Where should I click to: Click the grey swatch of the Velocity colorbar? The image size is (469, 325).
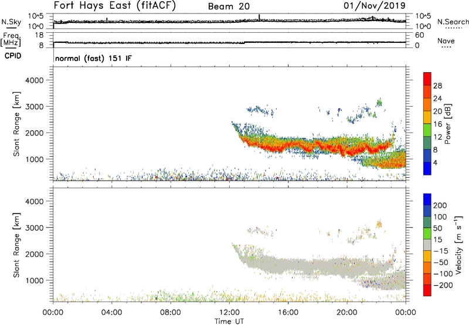pyautogui.click(x=427, y=245)
